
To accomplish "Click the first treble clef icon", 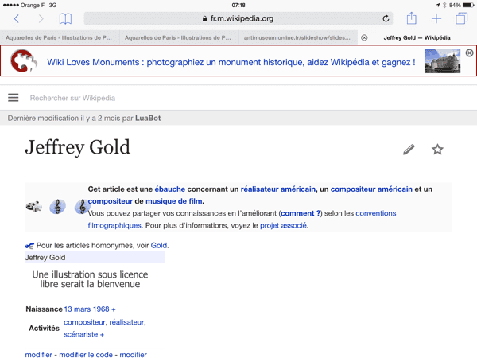I will click(57, 207).
